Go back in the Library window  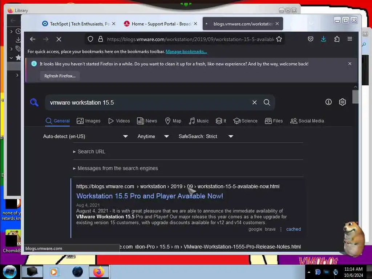click(x=13, y=21)
